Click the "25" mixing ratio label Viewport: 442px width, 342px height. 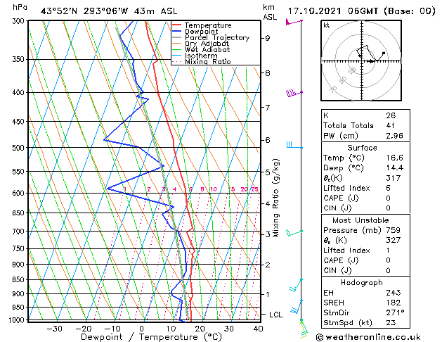pyautogui.click(x=254, y=189)
